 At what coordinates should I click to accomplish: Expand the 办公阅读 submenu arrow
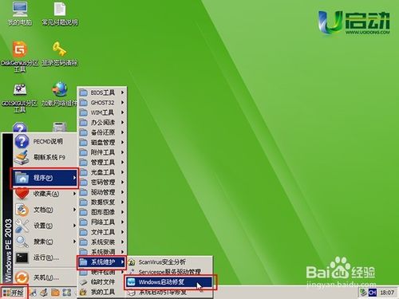pyautogui.click(x=122, y=122)
